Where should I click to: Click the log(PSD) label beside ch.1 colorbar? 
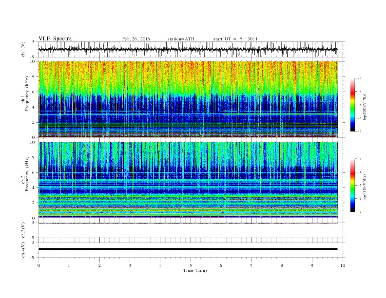pyautogui.click(x=365, y=107)
